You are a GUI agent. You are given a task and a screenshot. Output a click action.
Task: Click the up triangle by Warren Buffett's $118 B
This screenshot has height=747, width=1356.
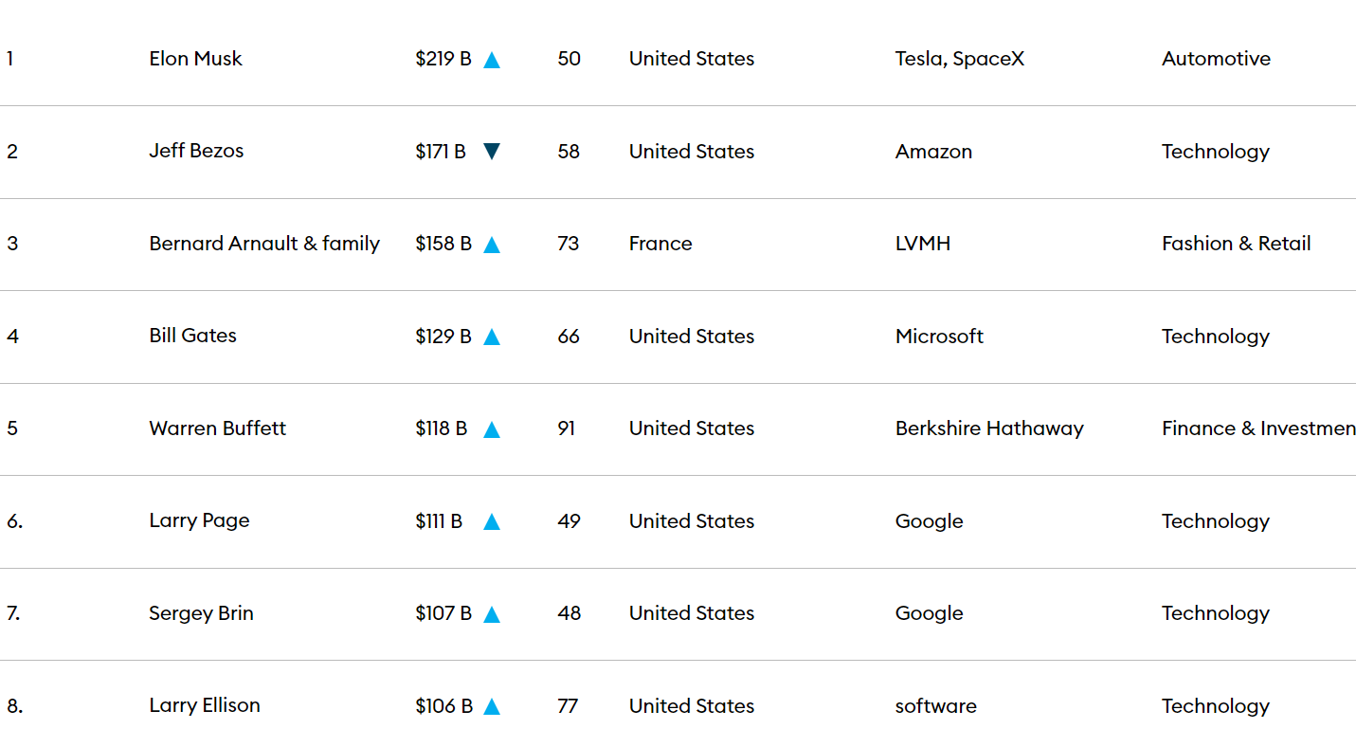[x=491, y=429]
